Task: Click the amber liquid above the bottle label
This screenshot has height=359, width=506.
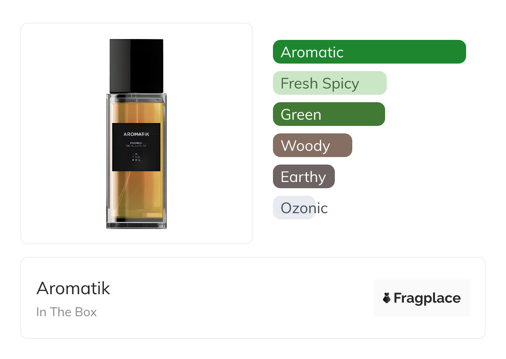Action: (136, 111)
